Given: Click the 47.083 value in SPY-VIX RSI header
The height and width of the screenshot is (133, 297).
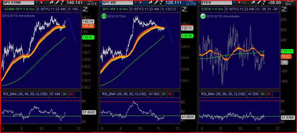Looking at the screenshot, I should pos(155,94).
